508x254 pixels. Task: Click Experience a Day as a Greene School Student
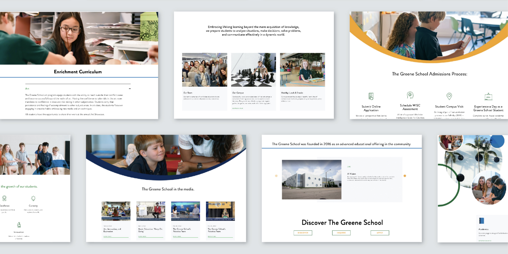coord(488,108)
